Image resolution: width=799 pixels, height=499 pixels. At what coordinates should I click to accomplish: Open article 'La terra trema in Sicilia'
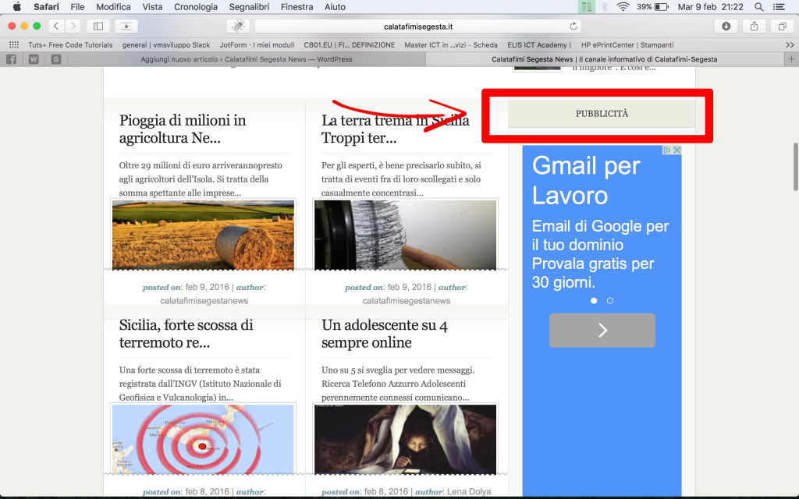395,129
